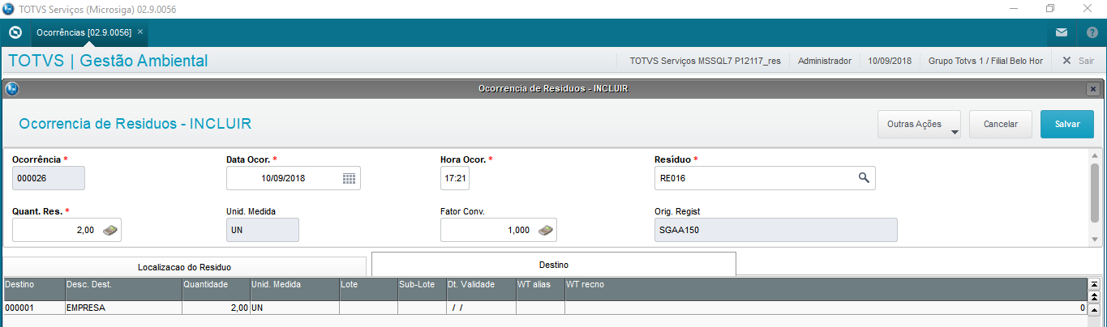1107x327 pixels.
Task: Select grid cell with destino 000001
Action: click(x=34, y=308)
